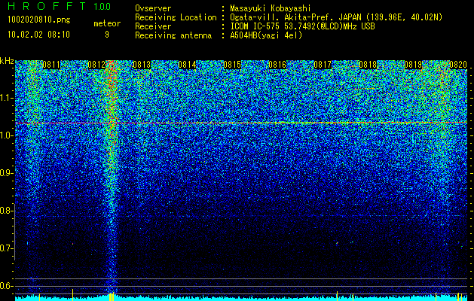Click the timestamp 10.02.02 08:10
This screenshot has width=474, height=301.
tap(38, 35)
